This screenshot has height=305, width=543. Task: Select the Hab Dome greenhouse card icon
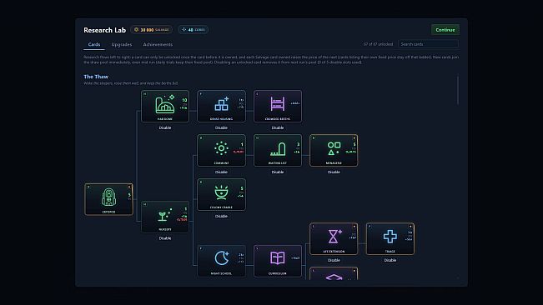tap(165, 103)
